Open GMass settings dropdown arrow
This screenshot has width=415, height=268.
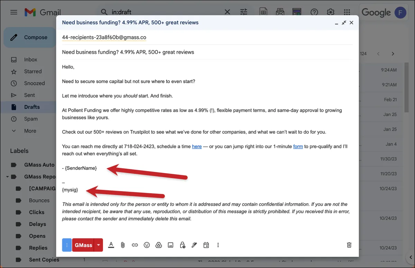99,245
